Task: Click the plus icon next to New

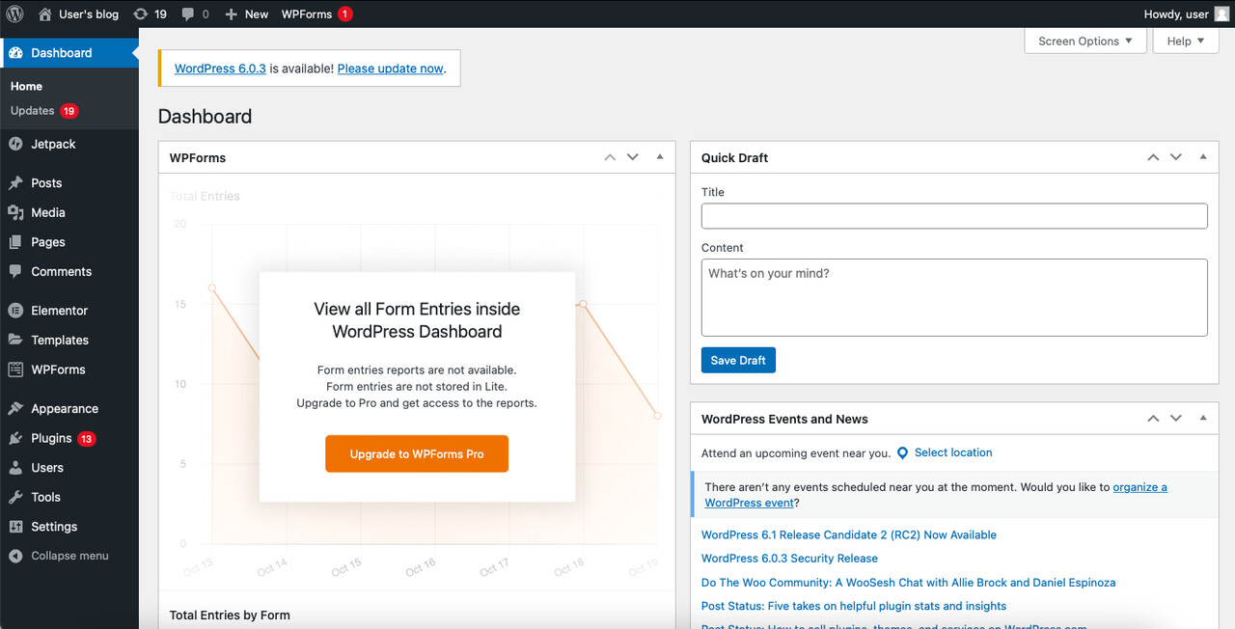Action: (x=231, y=14)
